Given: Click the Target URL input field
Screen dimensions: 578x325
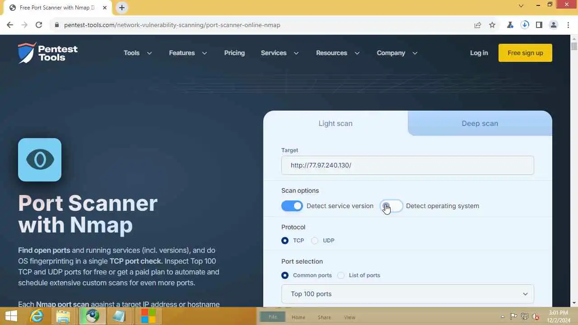Looking at the screenshot, I should [407, 165].
